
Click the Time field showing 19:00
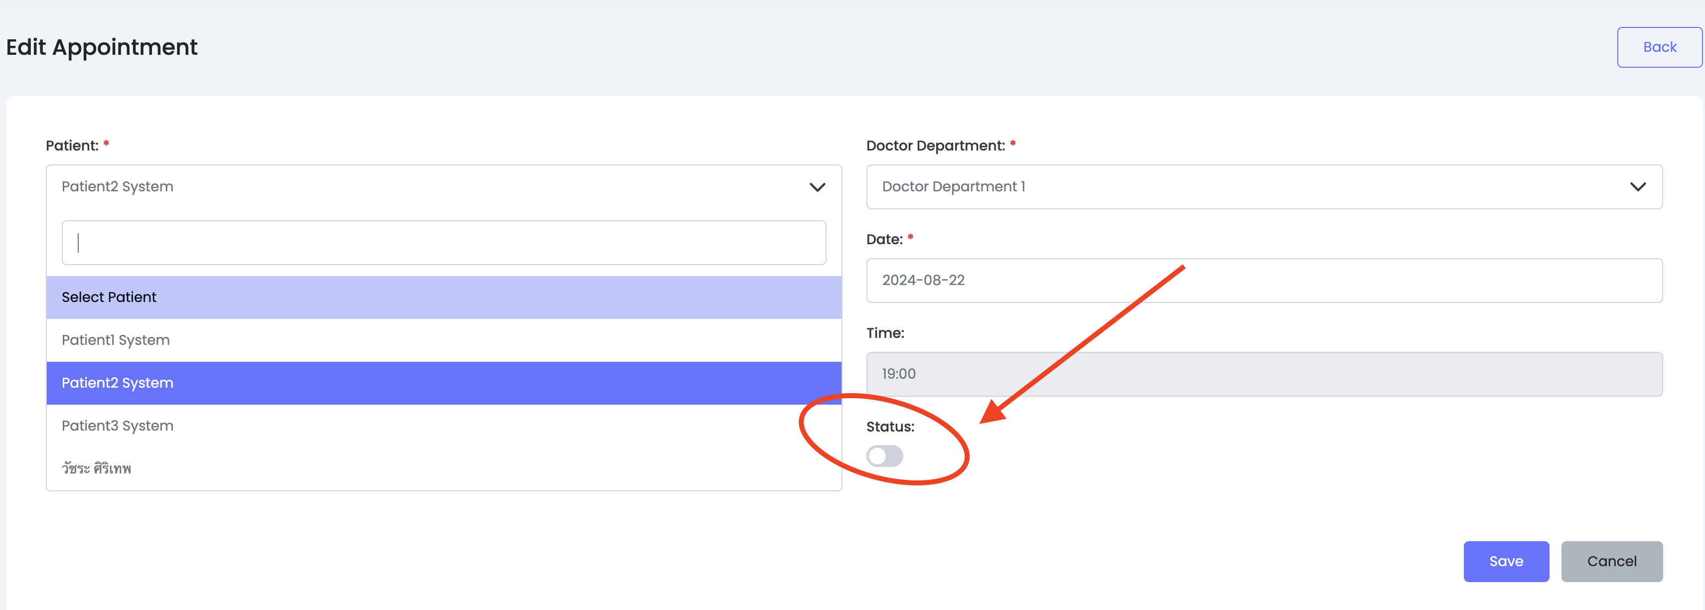click(x=1264, y=374)
